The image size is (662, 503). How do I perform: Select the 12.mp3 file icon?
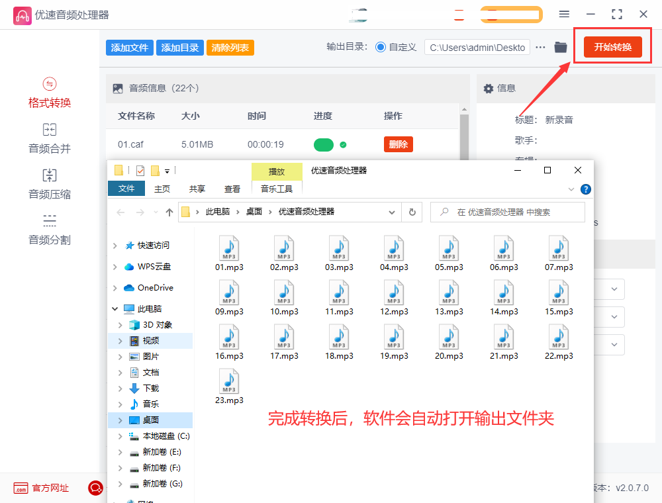click(394, 292)
